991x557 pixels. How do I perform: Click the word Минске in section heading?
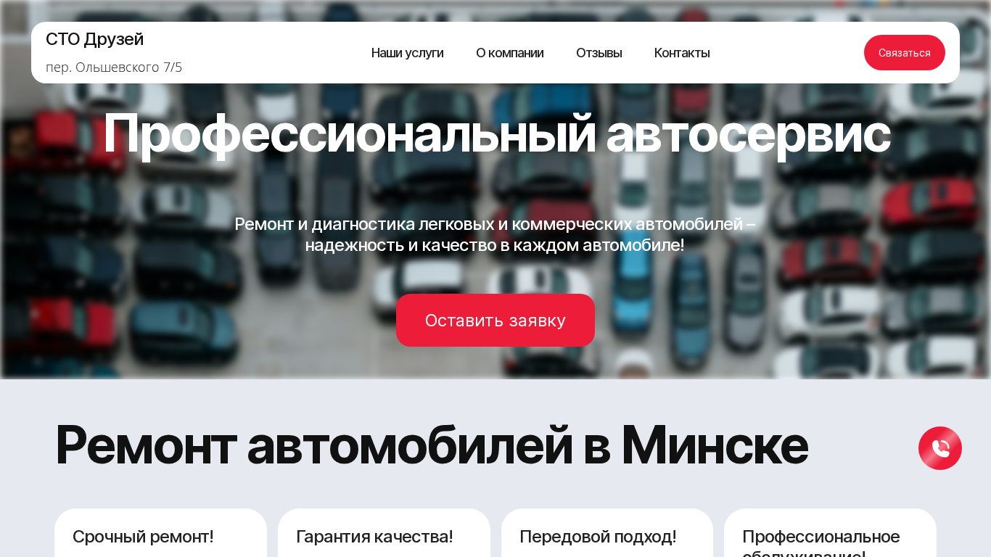tap(715, 445)
